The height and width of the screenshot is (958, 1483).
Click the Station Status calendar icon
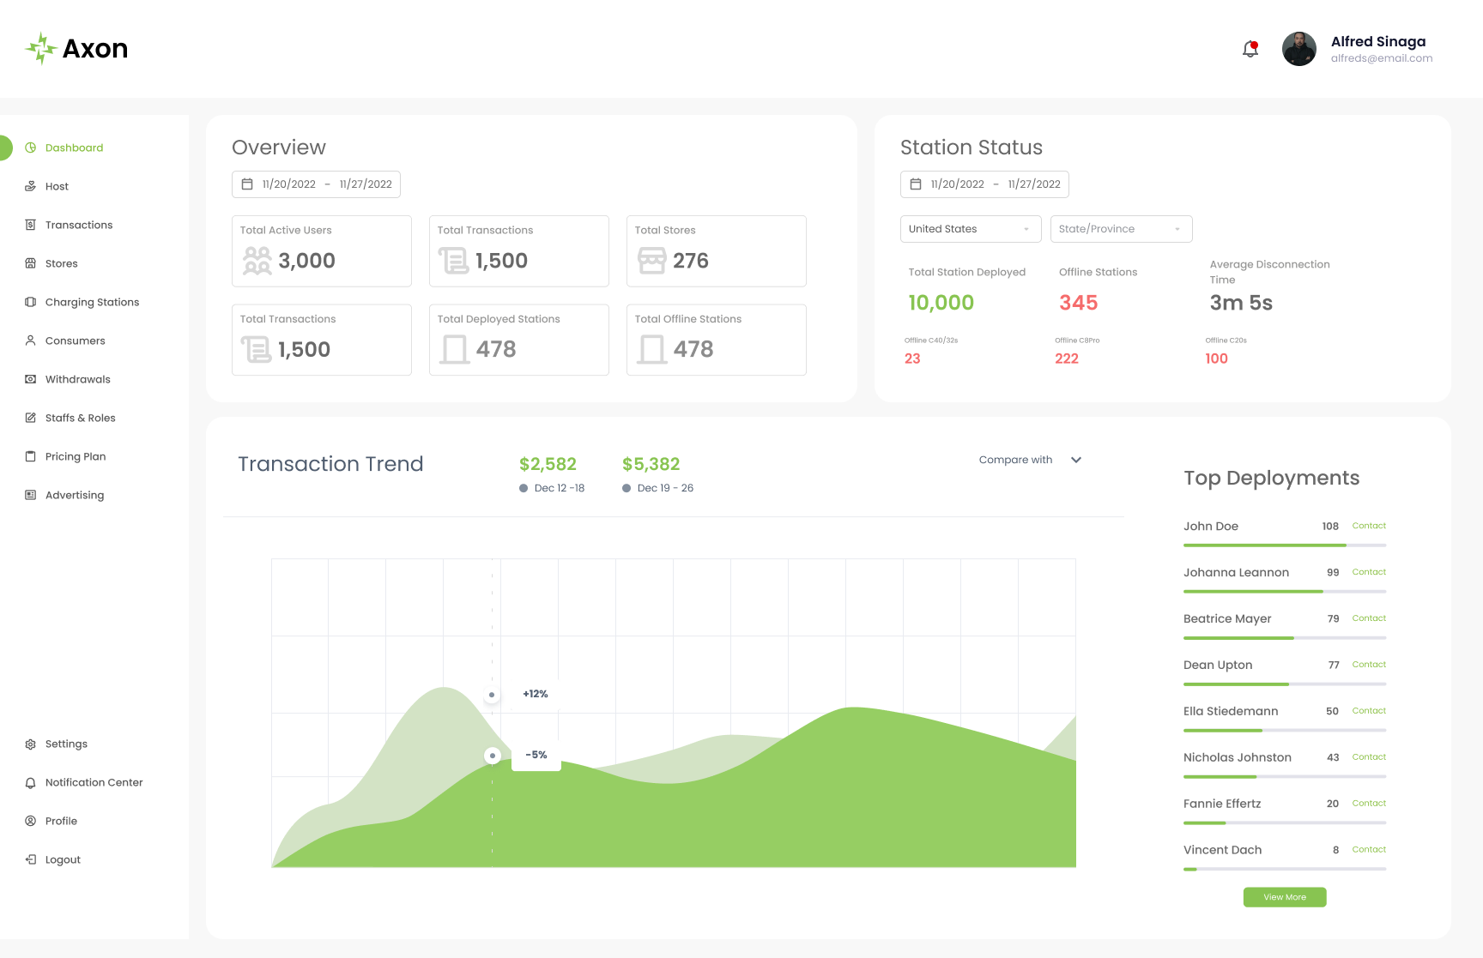[916, 184]
